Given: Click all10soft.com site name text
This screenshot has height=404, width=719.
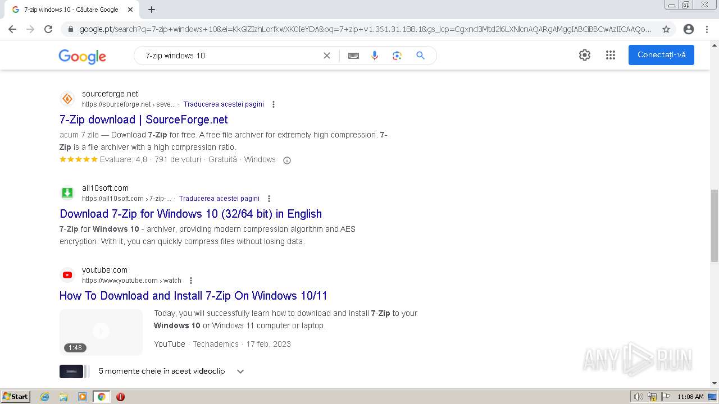Looking at the screenshot, I should (105, 188).
